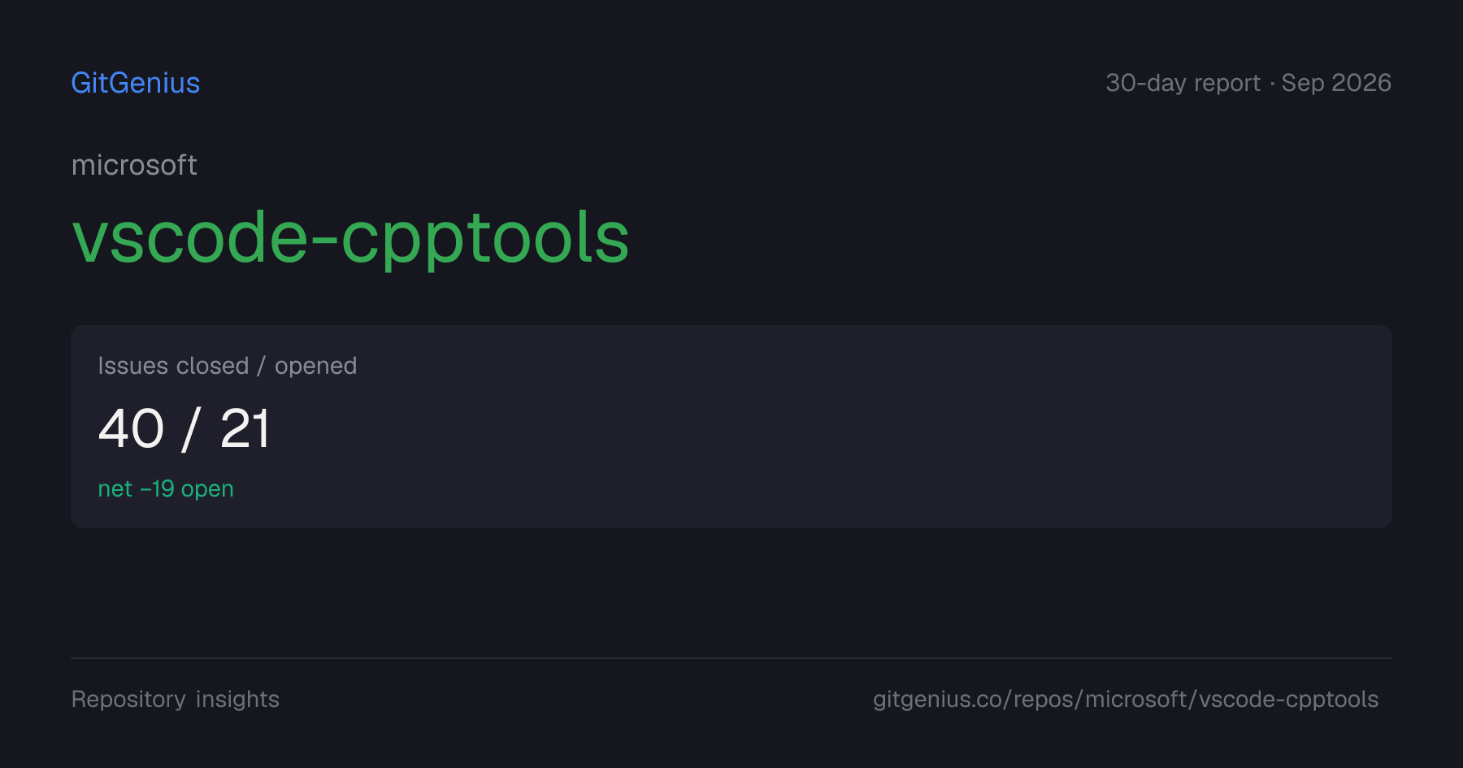Open the vscode-cpptools repository title
The width and height of the screenshot is (1463, 768).
click(350, 239)
